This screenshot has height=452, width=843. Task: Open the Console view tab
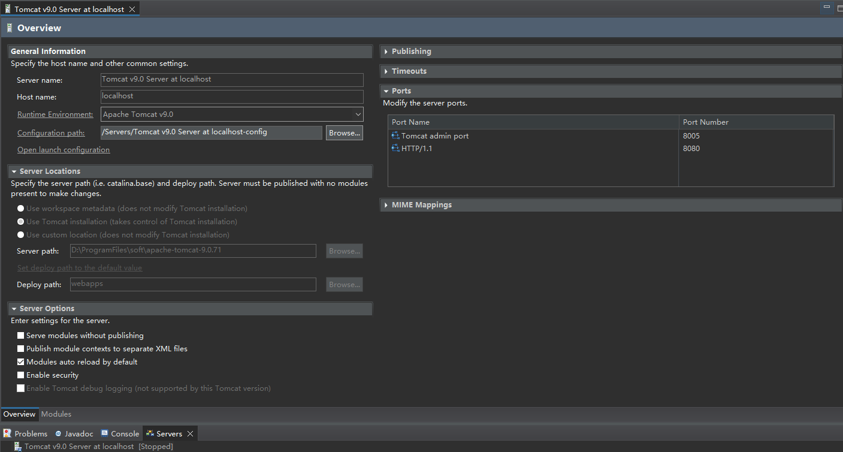120,433
